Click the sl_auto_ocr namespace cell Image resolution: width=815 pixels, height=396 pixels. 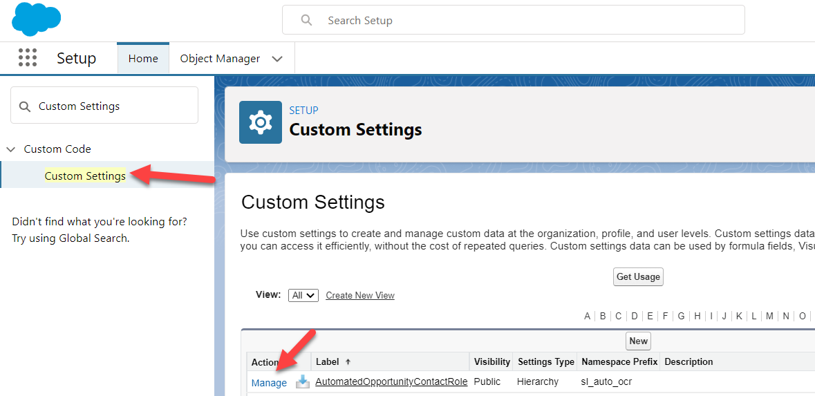606,382
